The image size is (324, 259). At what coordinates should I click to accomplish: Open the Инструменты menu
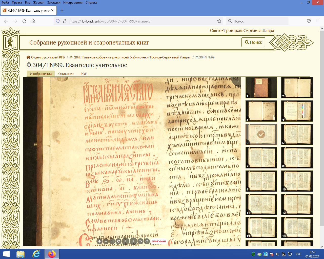(73, 3)
